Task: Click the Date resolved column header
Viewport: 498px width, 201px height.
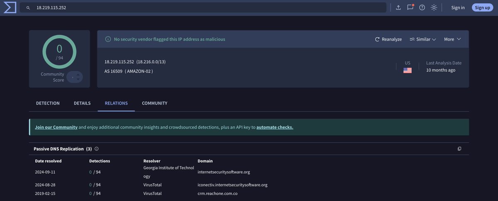Action: coord(48,161)
